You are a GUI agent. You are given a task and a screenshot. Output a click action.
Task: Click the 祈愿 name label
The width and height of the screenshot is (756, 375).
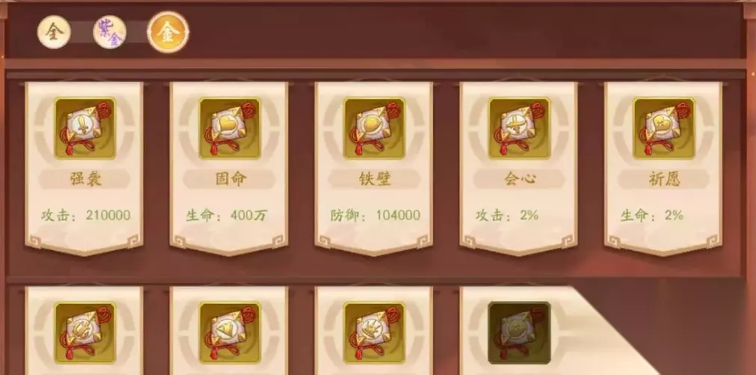tap(664, 179)
